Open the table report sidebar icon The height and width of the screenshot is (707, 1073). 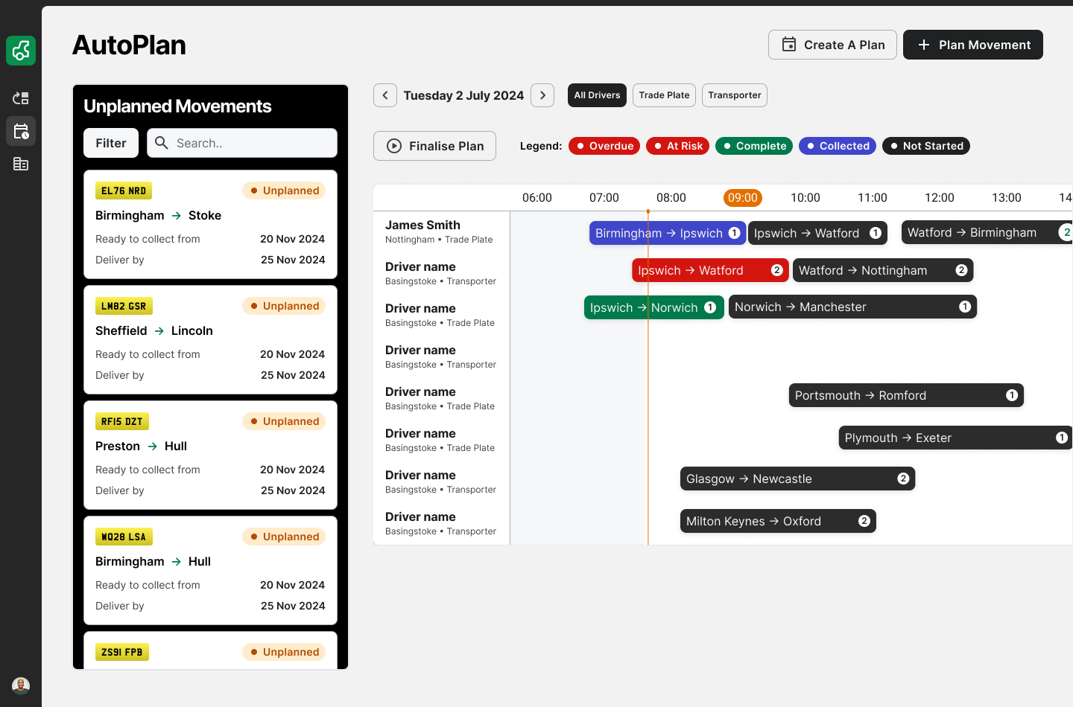[x=21, y=164]
